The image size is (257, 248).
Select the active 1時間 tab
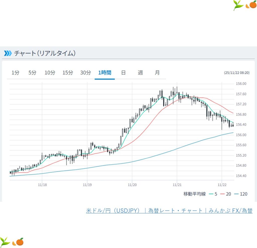coord(105,73)
